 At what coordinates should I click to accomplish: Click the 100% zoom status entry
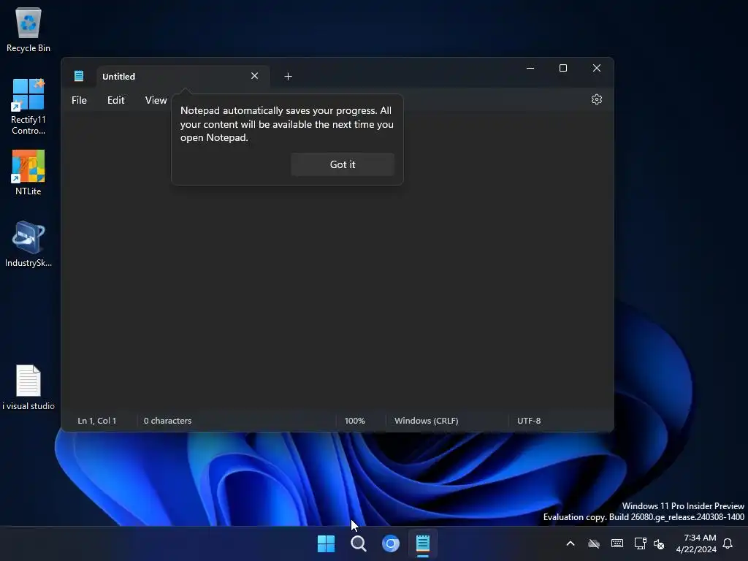[x=354, y=421]
